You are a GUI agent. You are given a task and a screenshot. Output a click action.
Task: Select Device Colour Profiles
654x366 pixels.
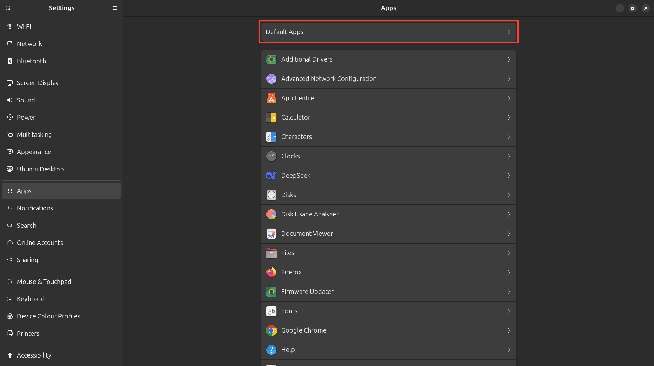pyautogui.click(x=62, y=316)
